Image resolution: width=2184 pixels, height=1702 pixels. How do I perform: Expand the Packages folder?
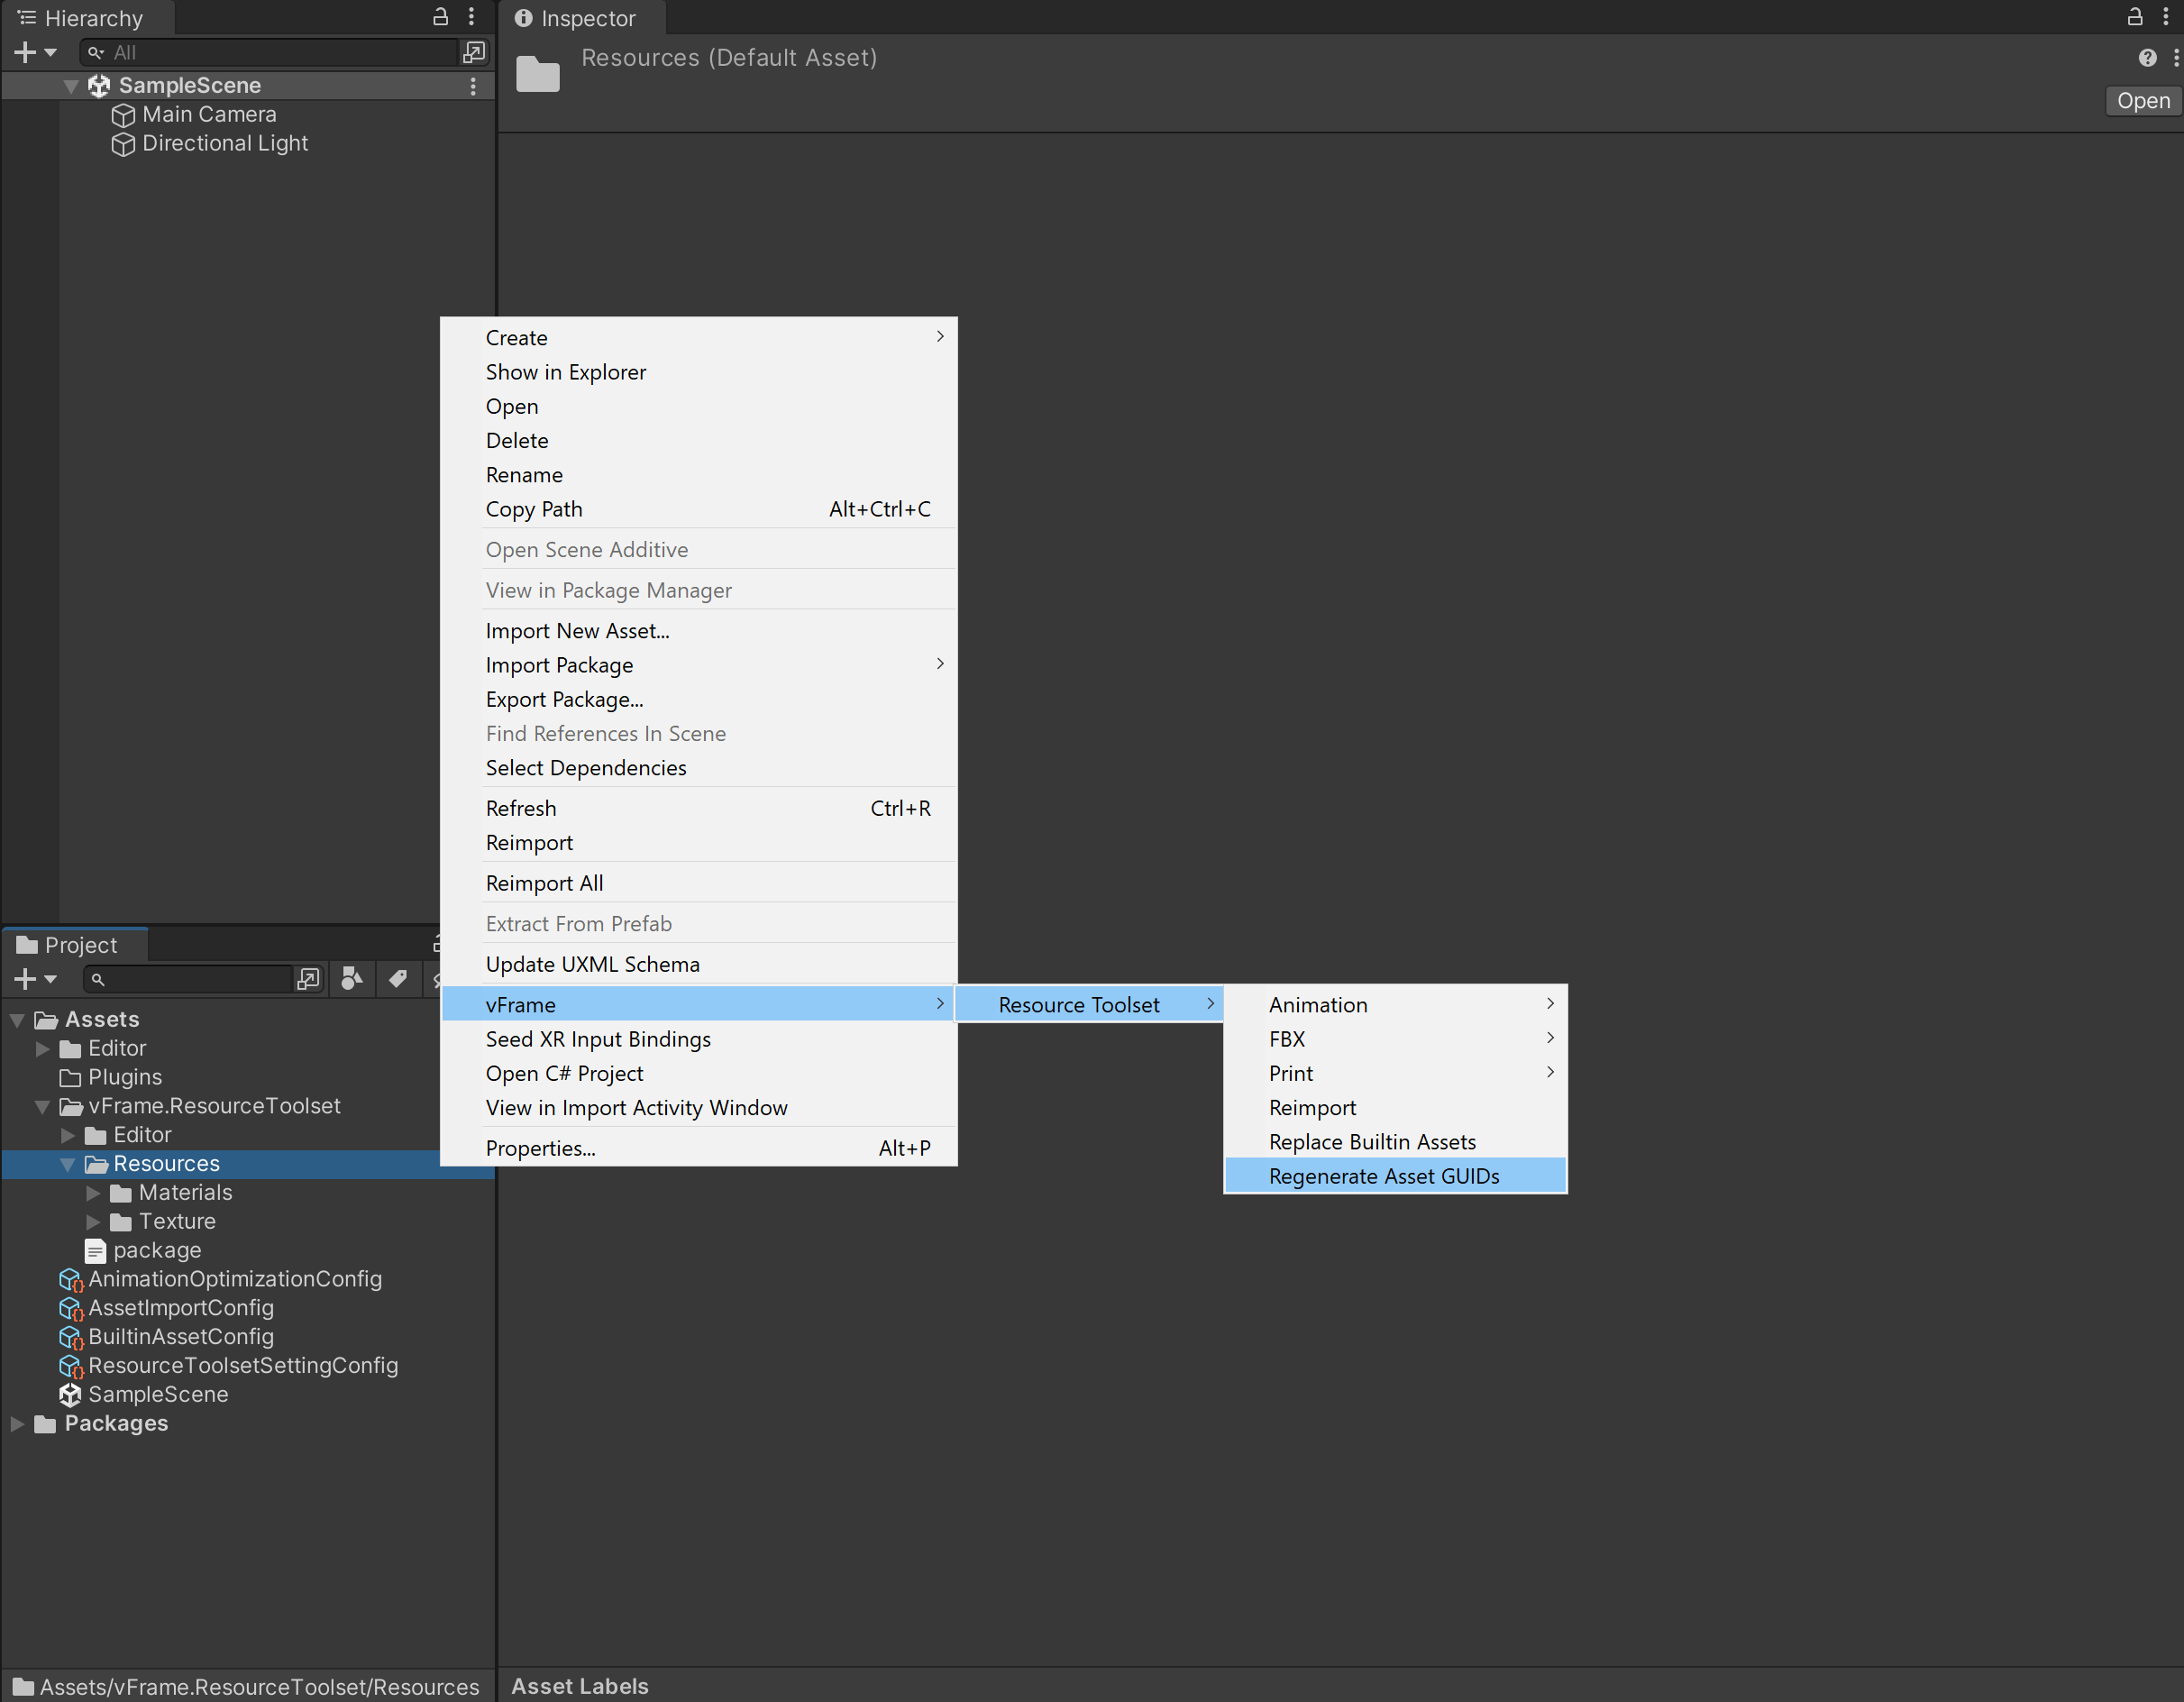(17, 1424)
